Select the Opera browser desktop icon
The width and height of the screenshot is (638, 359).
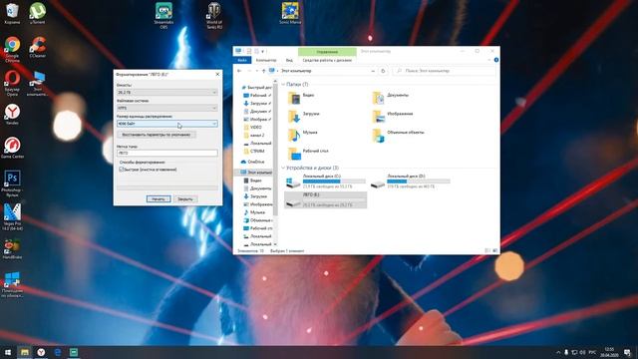pos(12,83)
